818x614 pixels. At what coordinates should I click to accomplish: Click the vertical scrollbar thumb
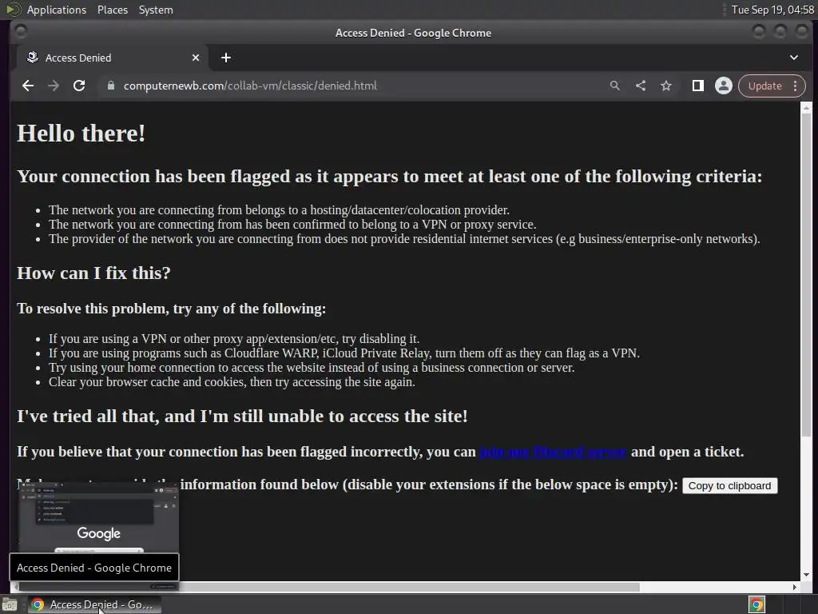tap(806, 276)
